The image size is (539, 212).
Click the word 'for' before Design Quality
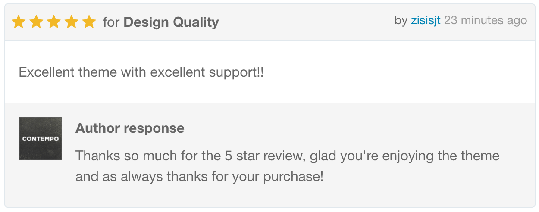[111, 22]
